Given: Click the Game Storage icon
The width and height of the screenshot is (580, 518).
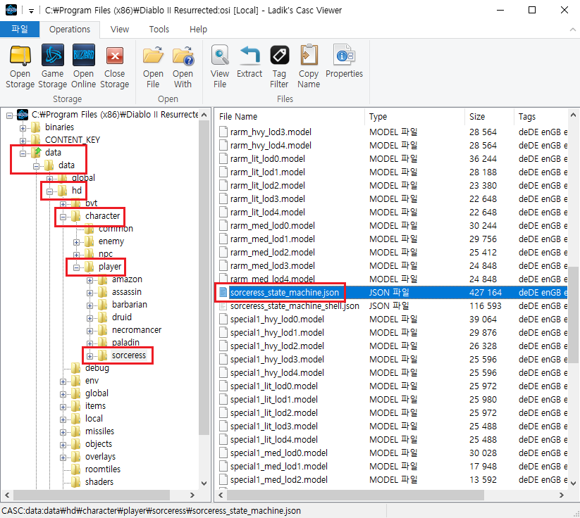Looking at the screenshot, I should [x=53, y=56].
